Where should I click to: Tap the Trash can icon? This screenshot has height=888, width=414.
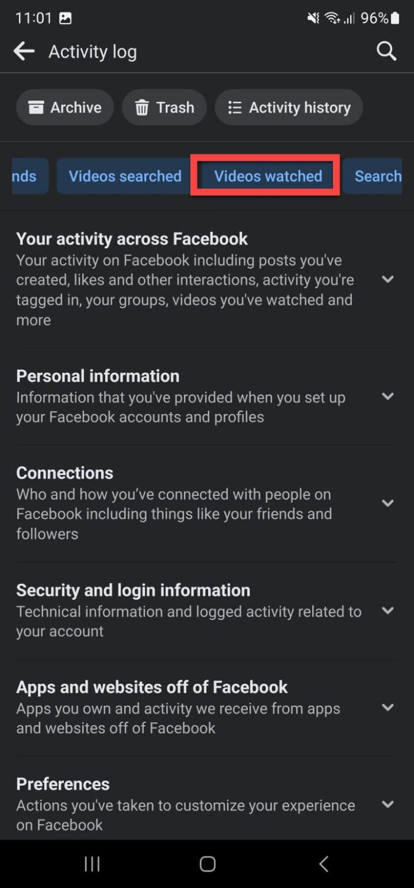pyautogui.click(x=142, y=108)
